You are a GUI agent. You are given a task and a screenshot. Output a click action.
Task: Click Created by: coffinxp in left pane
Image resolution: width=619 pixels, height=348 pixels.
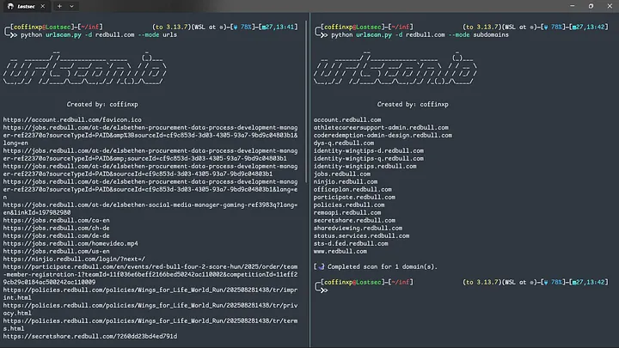tap(102, 104)
